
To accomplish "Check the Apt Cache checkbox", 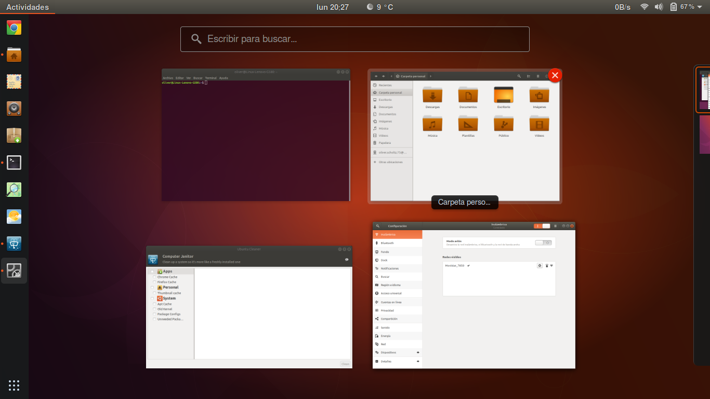I will [154, 304].
